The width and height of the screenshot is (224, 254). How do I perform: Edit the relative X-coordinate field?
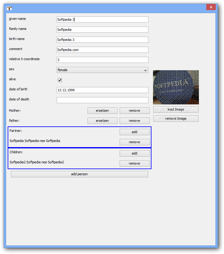(103, 60)
